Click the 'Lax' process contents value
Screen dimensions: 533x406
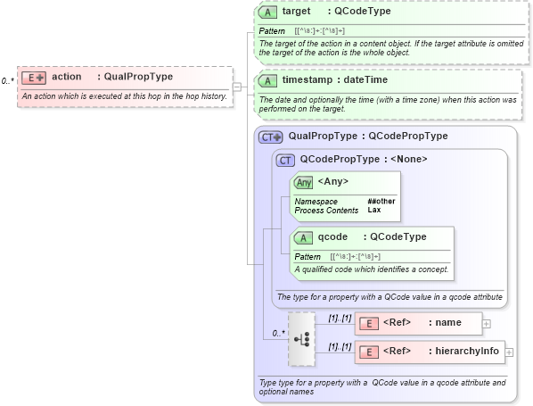coord(374,210)
